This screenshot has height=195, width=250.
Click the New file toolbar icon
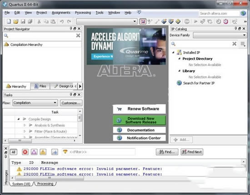pyautogui.click(x=9, y=21)
